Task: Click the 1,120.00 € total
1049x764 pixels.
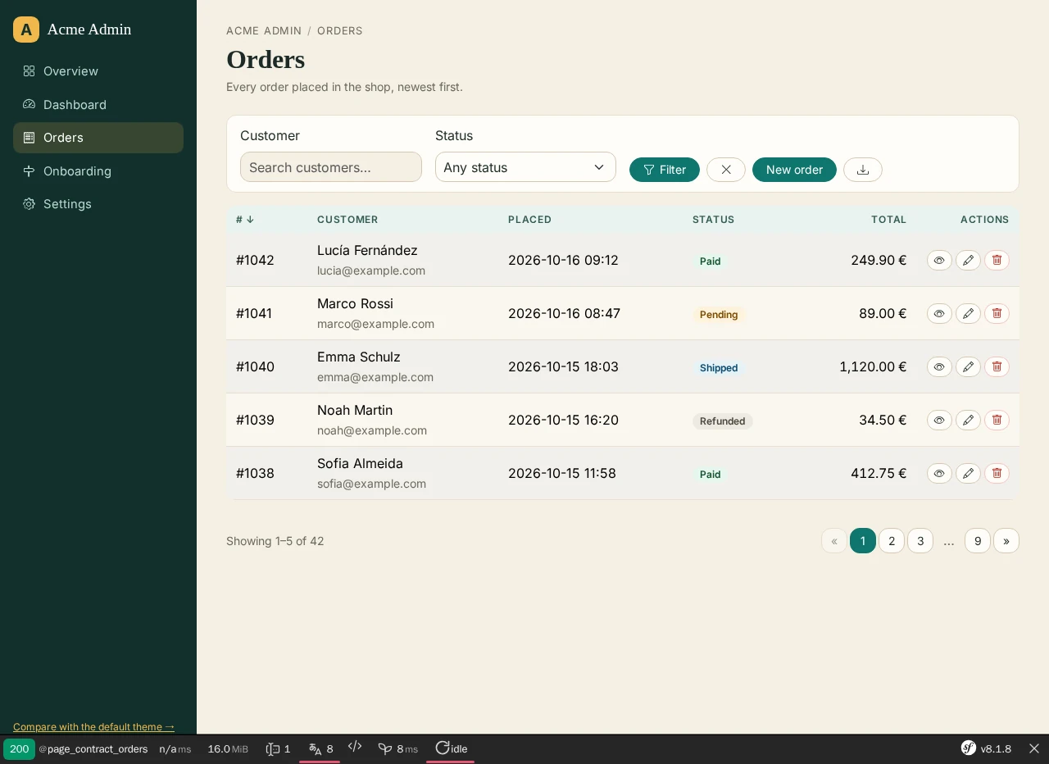Action: [873, 366]
